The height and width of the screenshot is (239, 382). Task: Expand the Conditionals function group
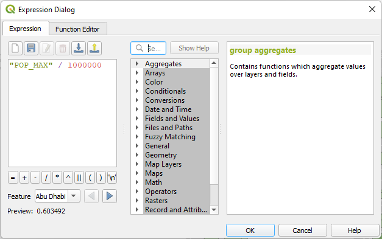coord(137,91)
